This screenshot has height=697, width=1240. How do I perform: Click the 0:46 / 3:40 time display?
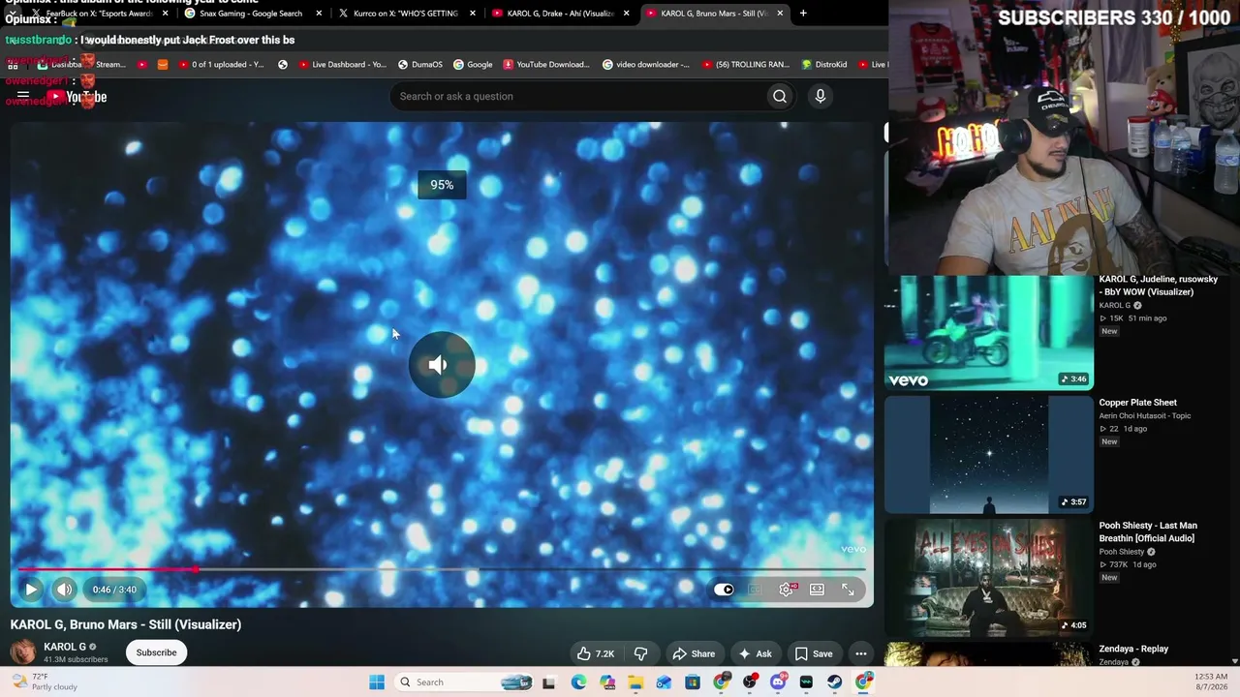115,590
